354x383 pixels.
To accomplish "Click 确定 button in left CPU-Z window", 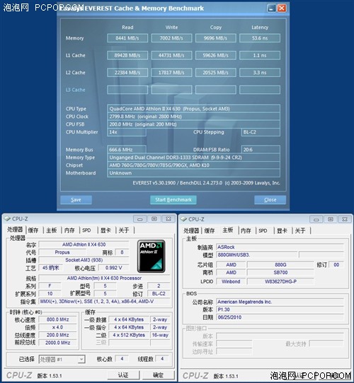I will (x=158, y=375).
